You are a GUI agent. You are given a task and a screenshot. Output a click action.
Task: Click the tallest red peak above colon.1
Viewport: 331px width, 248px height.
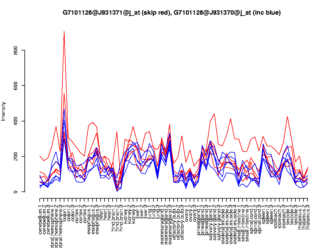coord(64,32)
